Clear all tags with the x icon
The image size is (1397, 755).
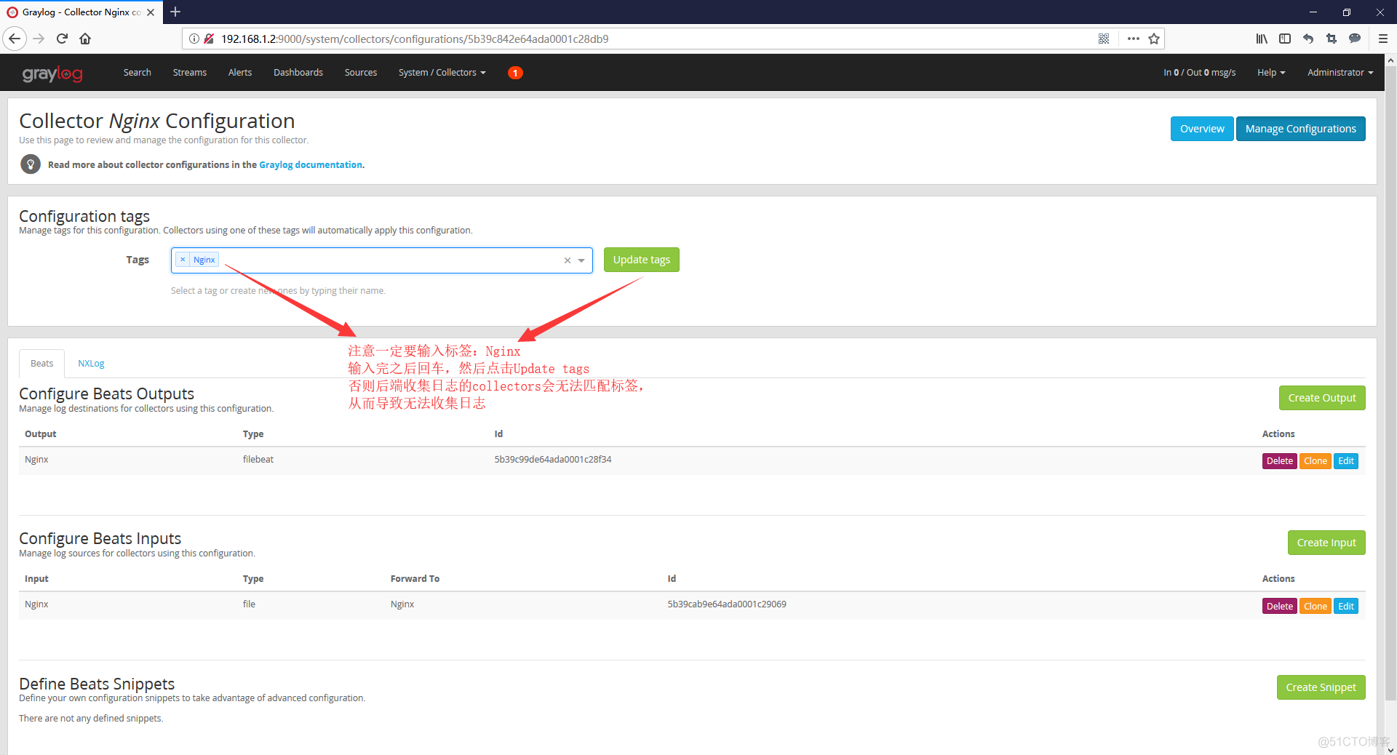[568, 260]
